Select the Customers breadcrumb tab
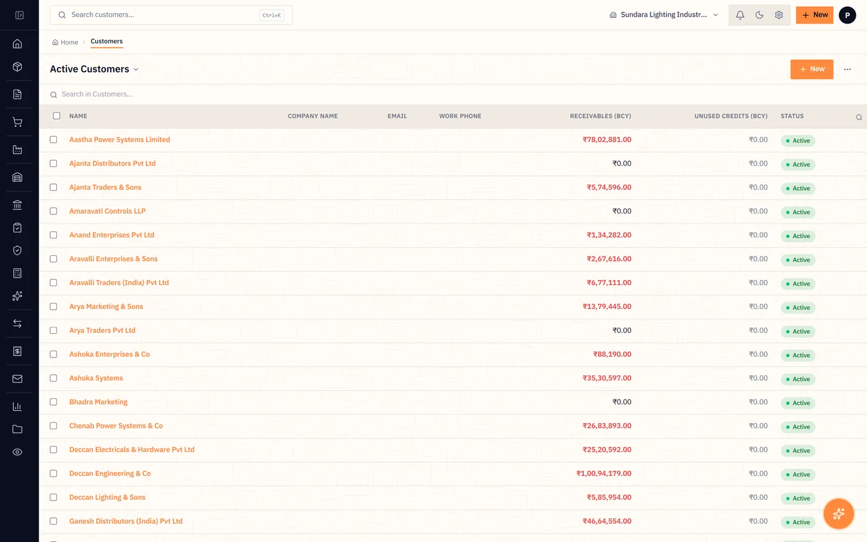The height and width of the screenshot is (542, 867). (x=107, y=42)
